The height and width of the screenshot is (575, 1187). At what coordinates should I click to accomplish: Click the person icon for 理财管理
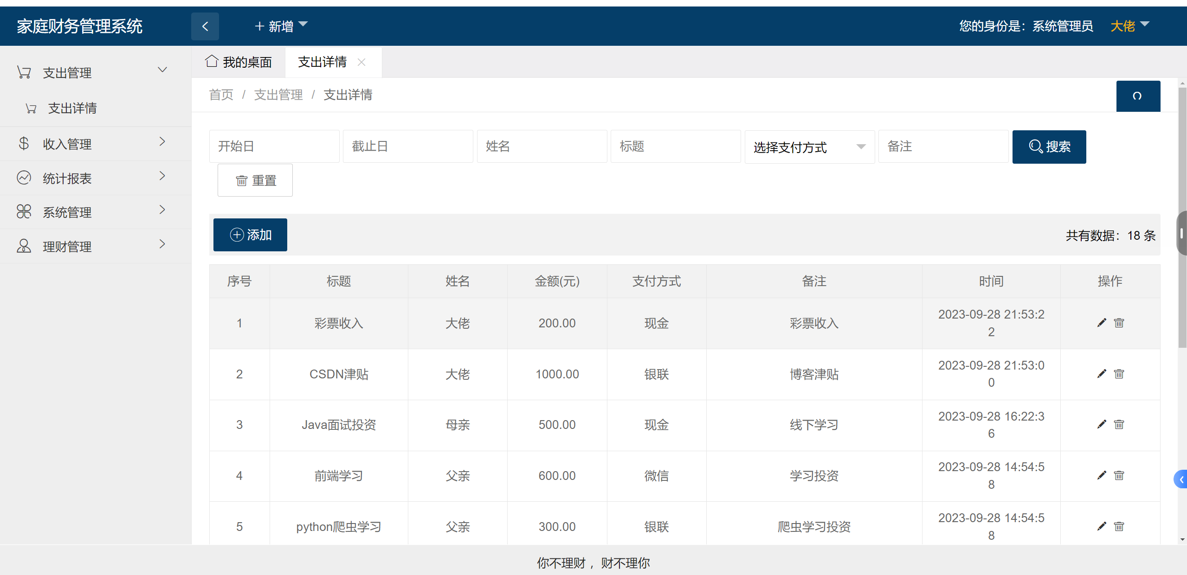[24, 246]
